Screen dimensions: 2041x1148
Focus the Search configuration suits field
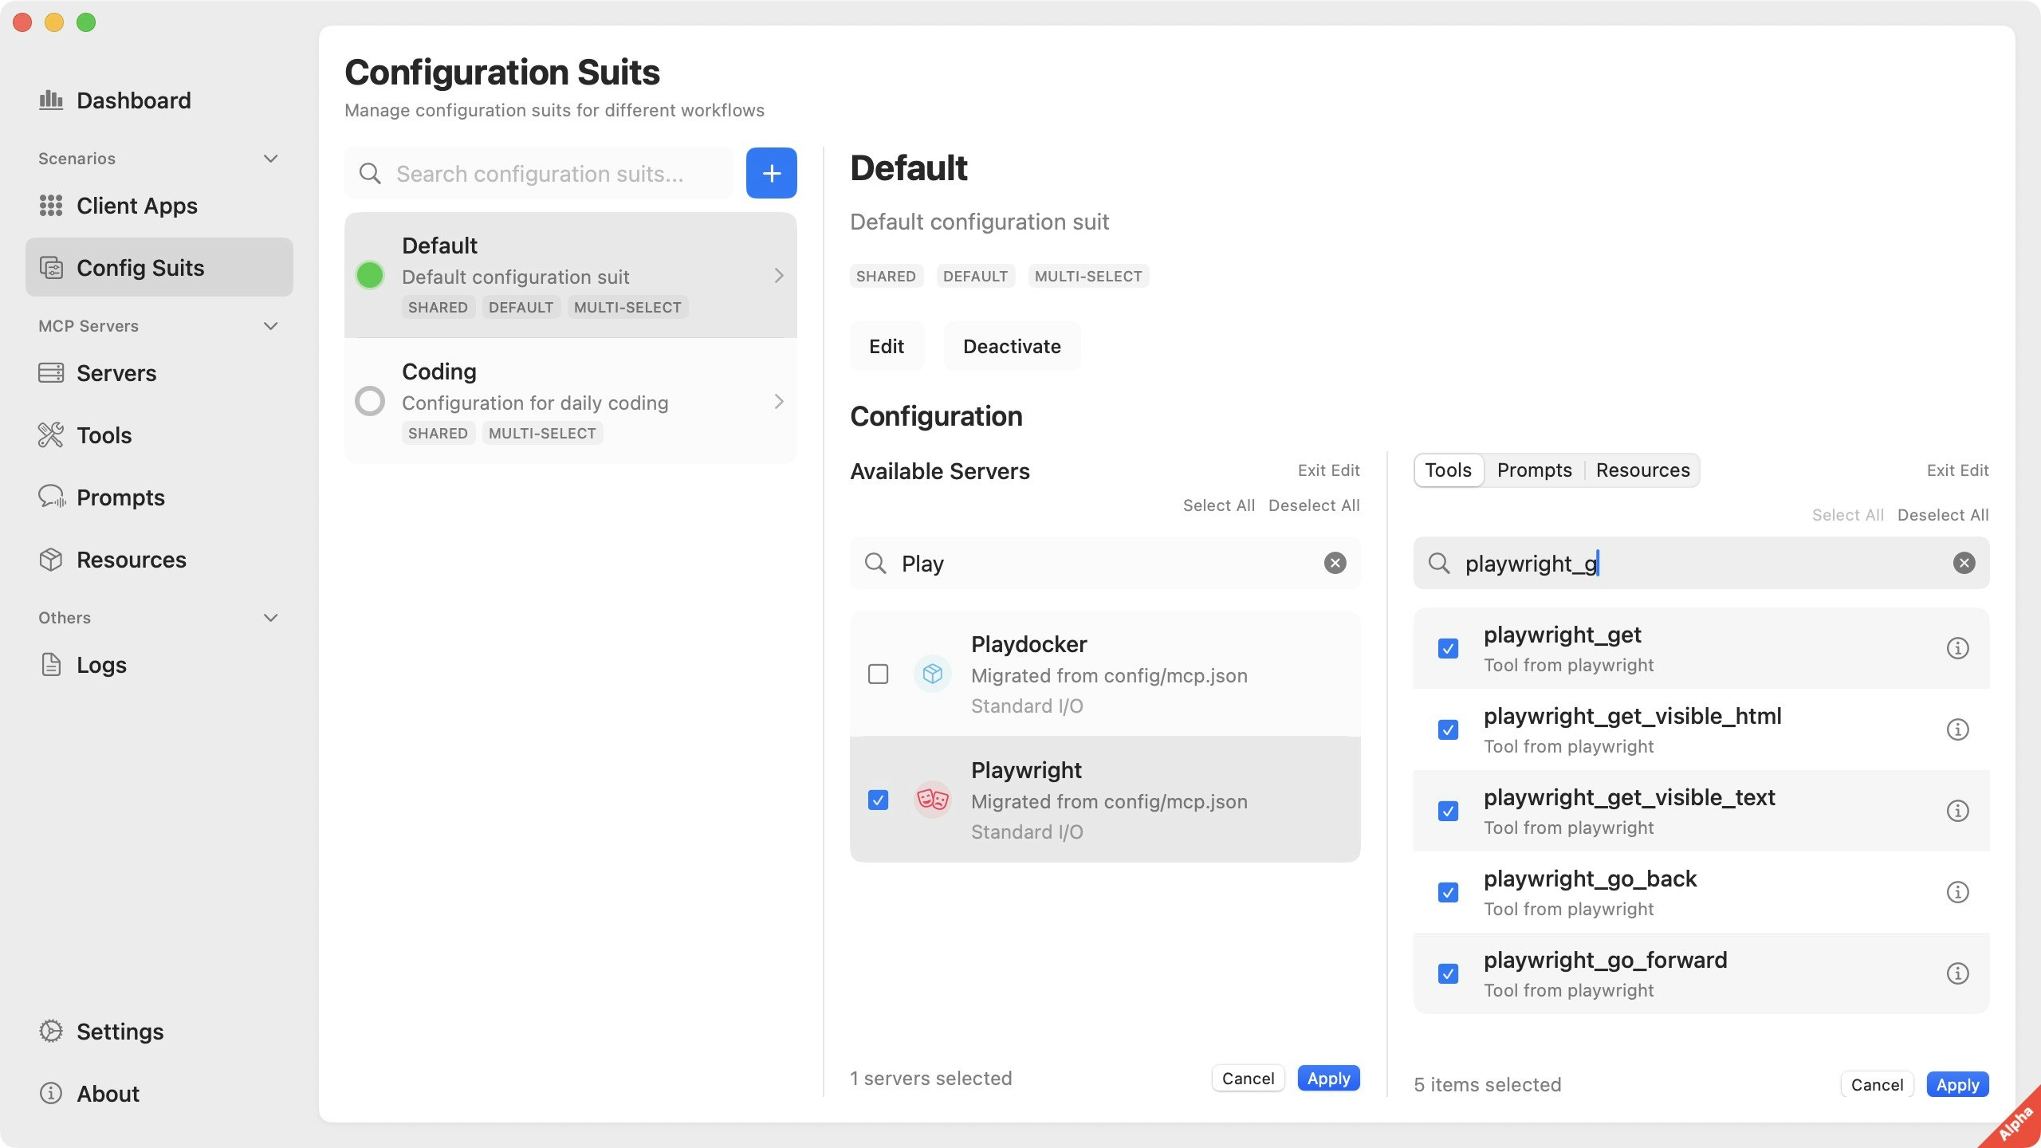pyautogui.click(x=539, y=173)
